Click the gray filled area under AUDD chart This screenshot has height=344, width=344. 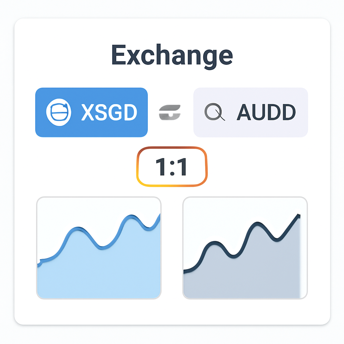(x=245, y=279)
